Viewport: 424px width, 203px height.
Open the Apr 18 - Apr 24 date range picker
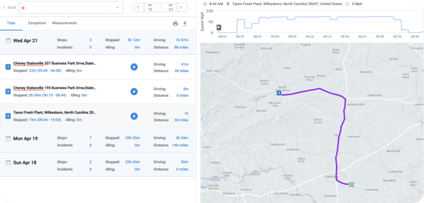tap(160, 7)
